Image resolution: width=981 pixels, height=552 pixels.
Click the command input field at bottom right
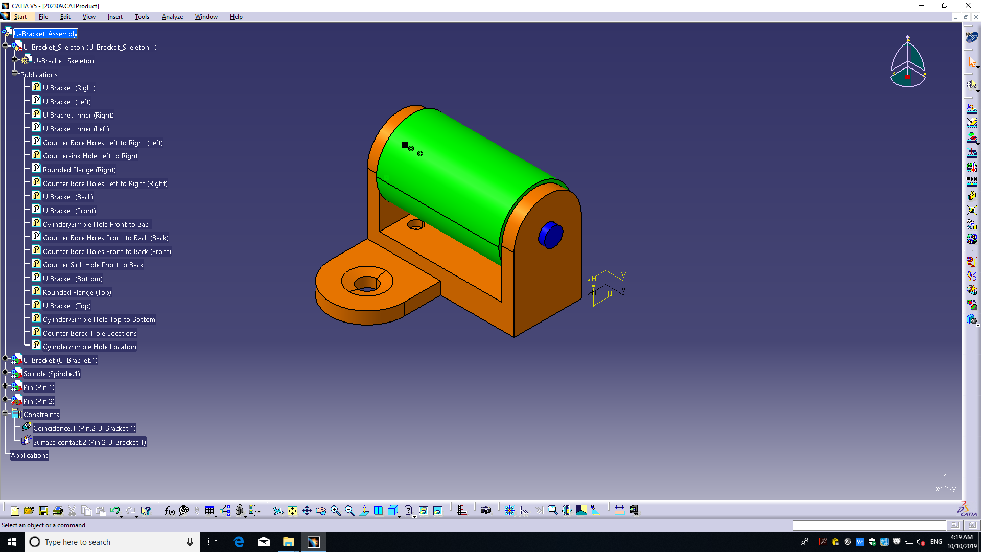tap(869, 525)
